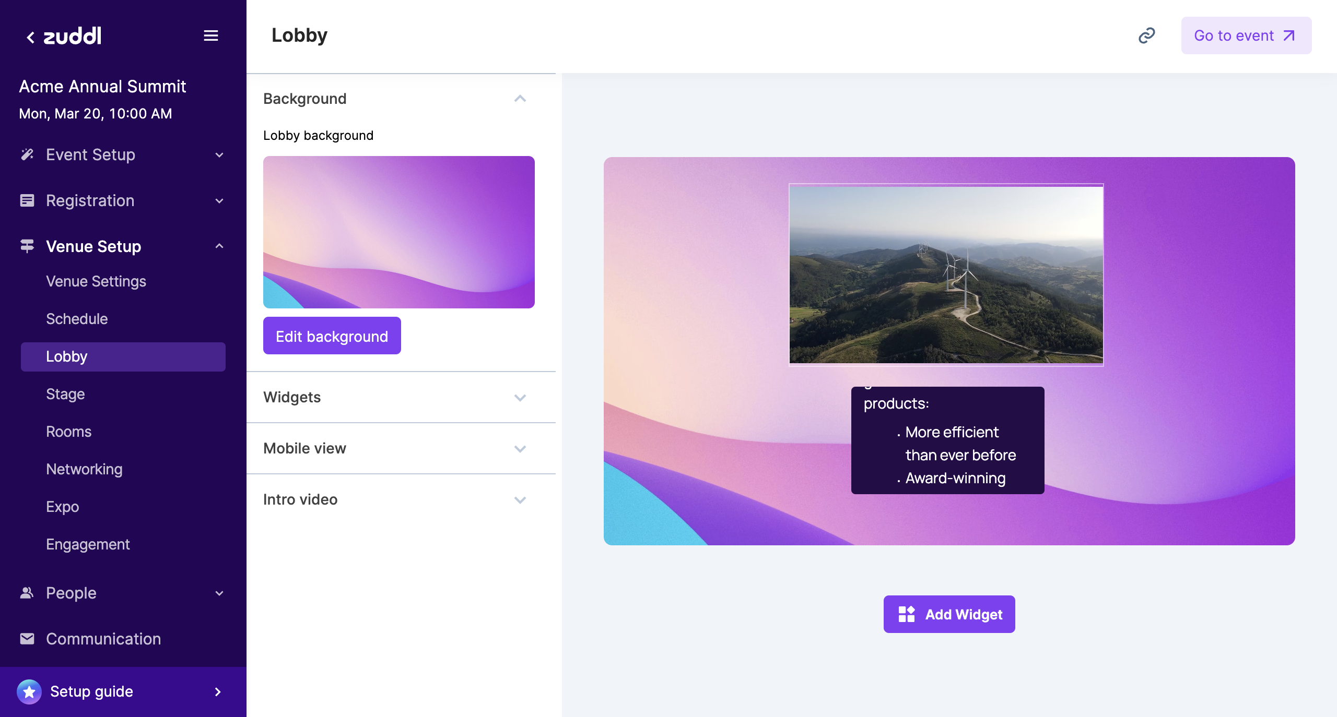The width and height of the screenshot is (1337, 717).
Task: Click the Communication envelope icon
Action: click(x=27, y=639)
